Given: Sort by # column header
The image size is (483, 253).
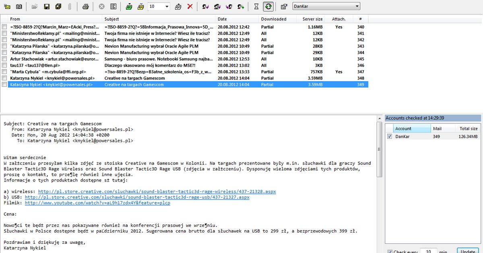Looking at the screenshot, I should pos(361,19).
